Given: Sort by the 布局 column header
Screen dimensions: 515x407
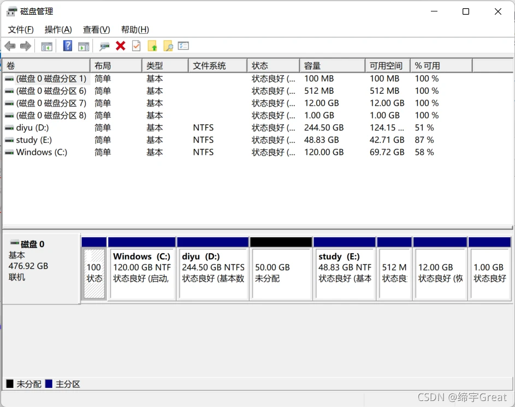Looking at the screenshot, I should 116,65.
